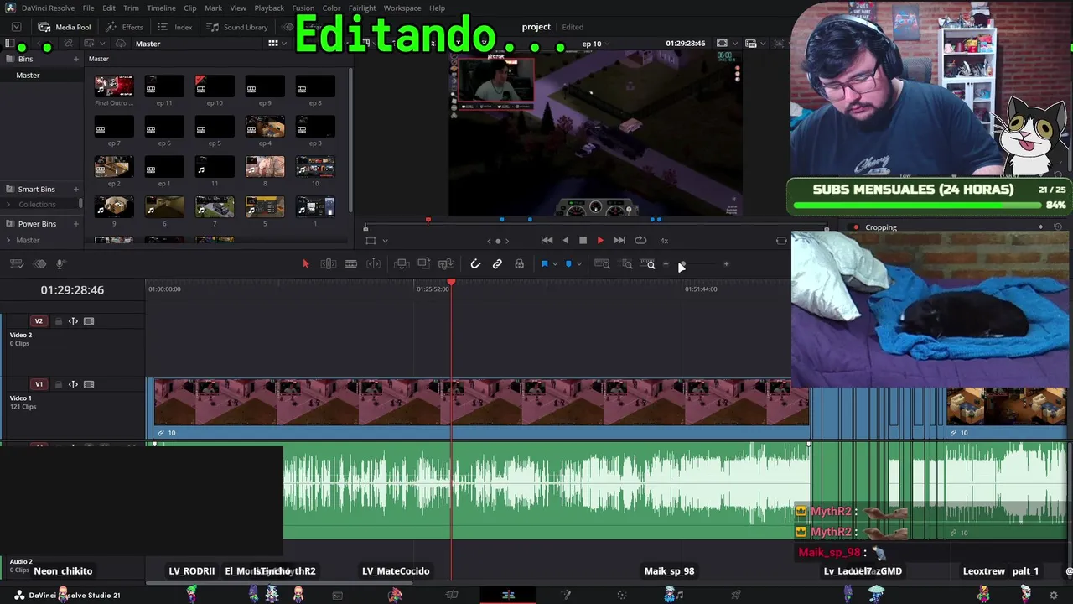Toggle timeline Snapping magnet
This screenshot has height=604, width=1073.
click(x=475, y=264)
